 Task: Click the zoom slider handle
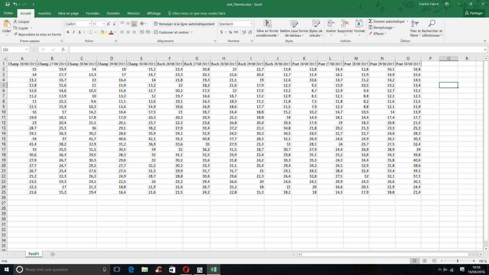[x=458, y=261]
